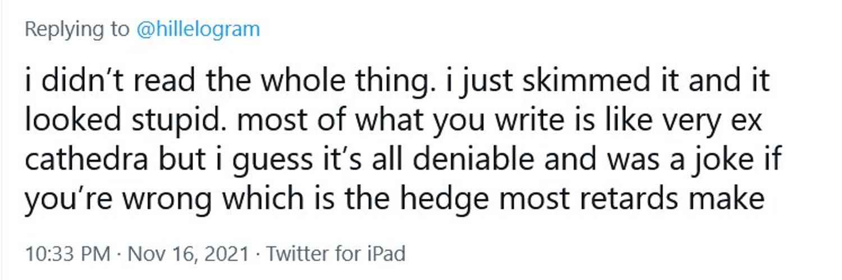Open the 'Twitter for iPad' source link

(336, 254)
